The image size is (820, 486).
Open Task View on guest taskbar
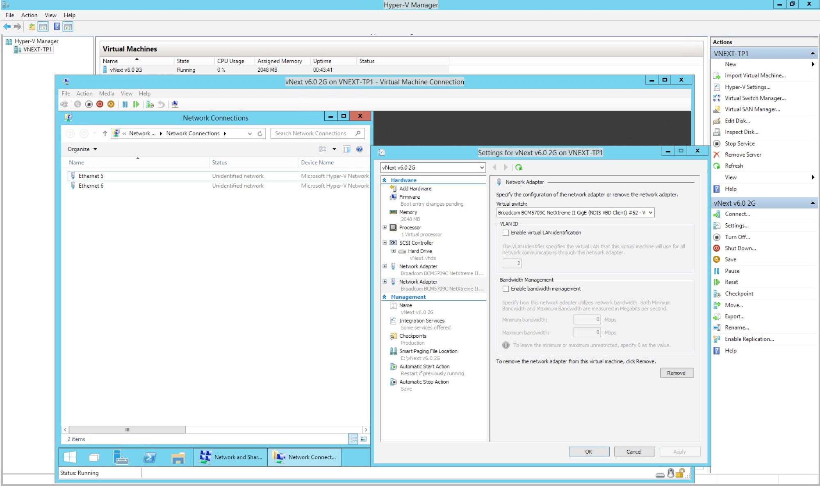pos(94,457)
